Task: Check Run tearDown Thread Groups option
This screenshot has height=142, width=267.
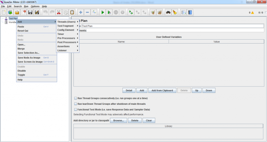Action: pos(76,104)
